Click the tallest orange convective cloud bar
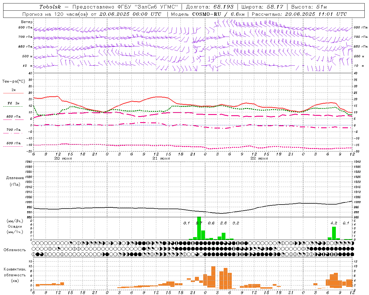 click(x=213, y=277)
